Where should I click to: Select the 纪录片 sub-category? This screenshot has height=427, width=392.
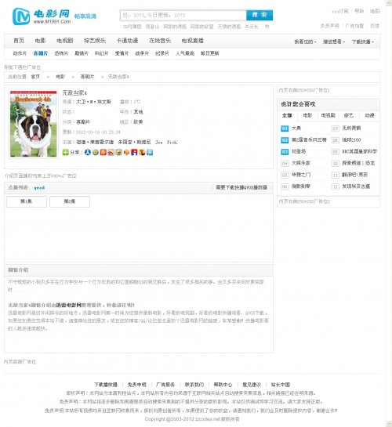point(162,53)
